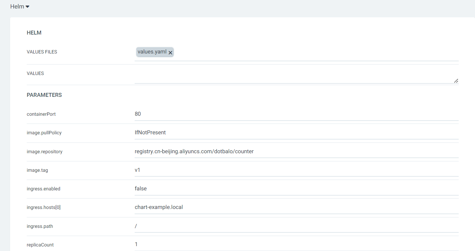Image resolution: width=475 pixels, height=251 pixels.
Task: Expand the Helm dropdown arrow
Action: pos(27,7)
